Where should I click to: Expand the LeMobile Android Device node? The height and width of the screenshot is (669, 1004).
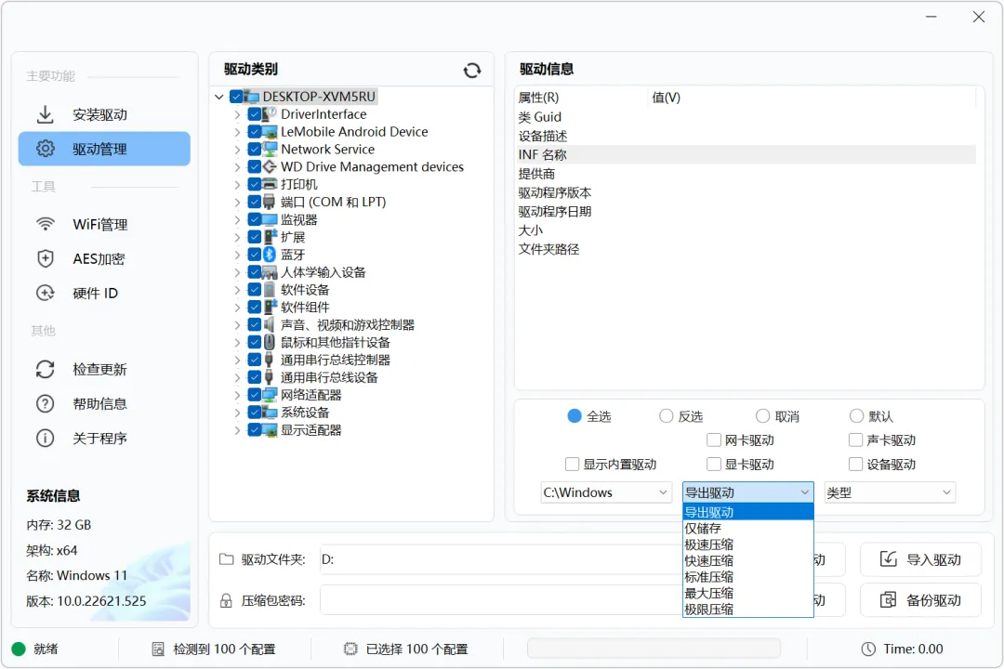click(x=237, y=132)
